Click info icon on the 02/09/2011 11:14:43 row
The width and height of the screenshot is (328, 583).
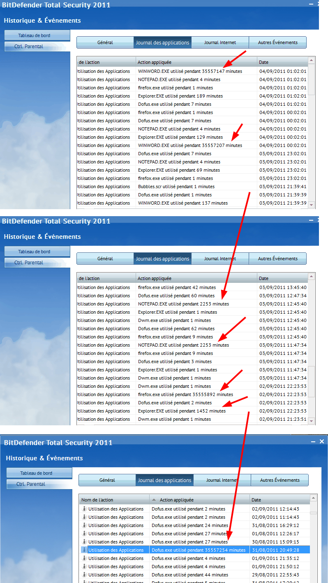tap(84, 517)
